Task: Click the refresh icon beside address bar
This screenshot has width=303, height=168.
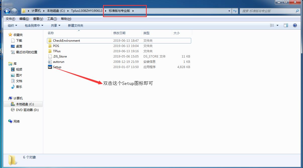Action: (x=235, y=11)
